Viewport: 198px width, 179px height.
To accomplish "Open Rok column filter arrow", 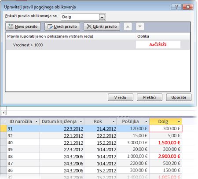I will click(114, 122).
